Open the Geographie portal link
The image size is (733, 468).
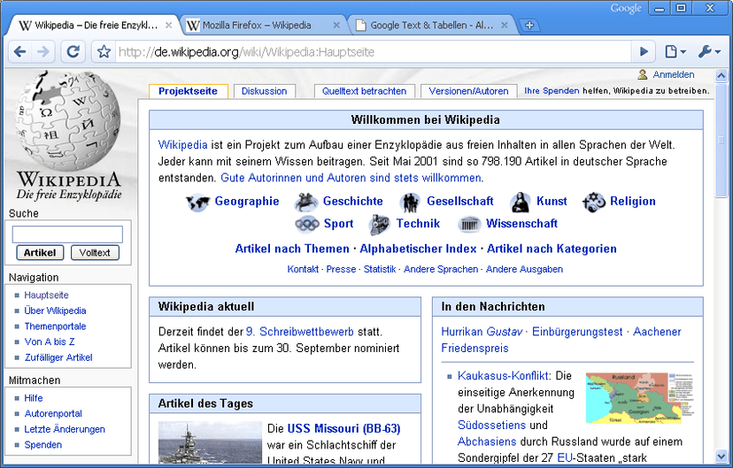point(247,202)
